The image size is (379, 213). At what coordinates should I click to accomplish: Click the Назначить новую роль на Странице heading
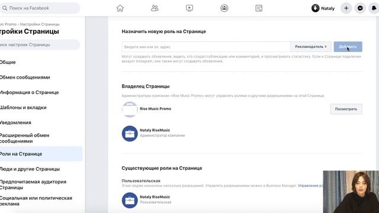163,31
